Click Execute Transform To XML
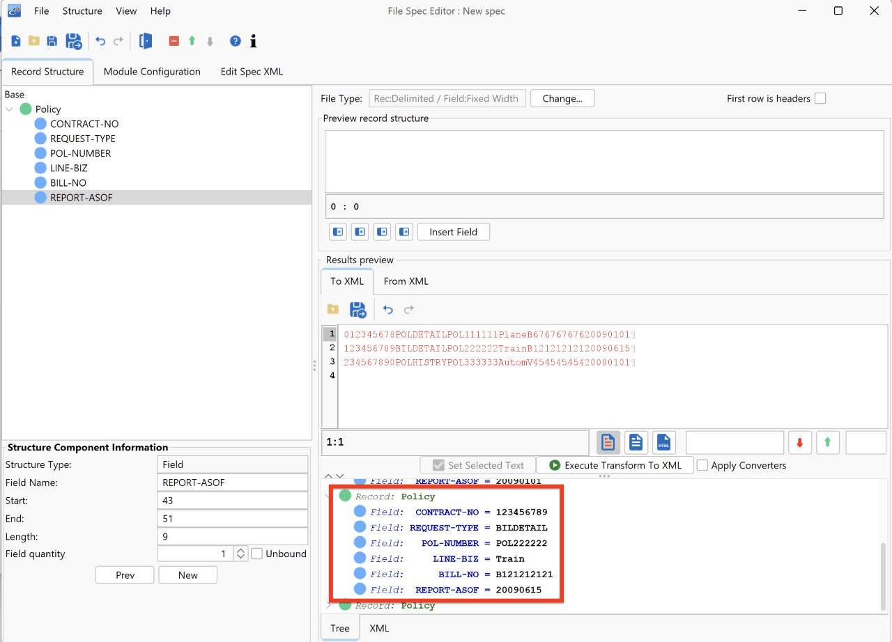 (x=615, y=465)
